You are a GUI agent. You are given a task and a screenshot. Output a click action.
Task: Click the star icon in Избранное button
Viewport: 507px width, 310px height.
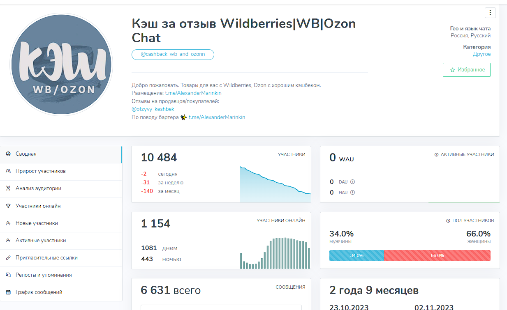pos(452,70)
